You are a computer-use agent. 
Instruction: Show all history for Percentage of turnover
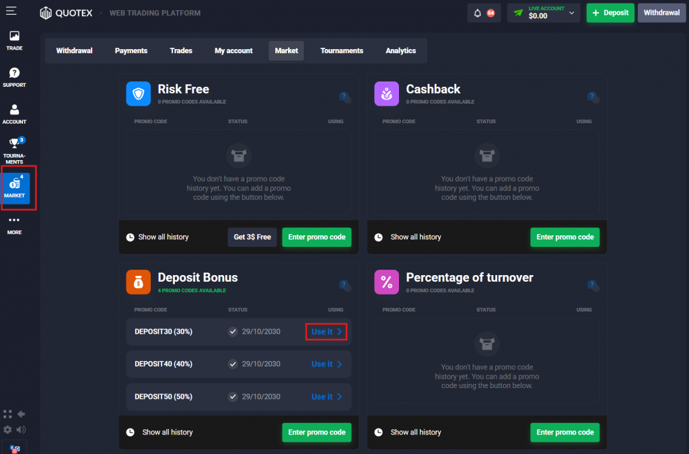point(408,432)
